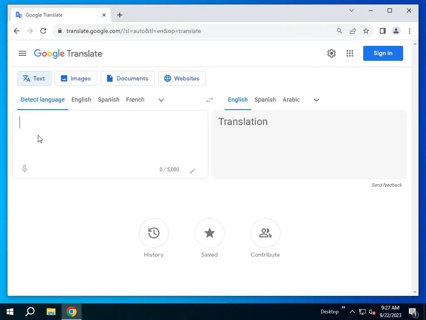Image resolution: width=426 pixels, height=320 pixels.
Task: Open the Chrome profile menu
Action: tap(396, 31)
